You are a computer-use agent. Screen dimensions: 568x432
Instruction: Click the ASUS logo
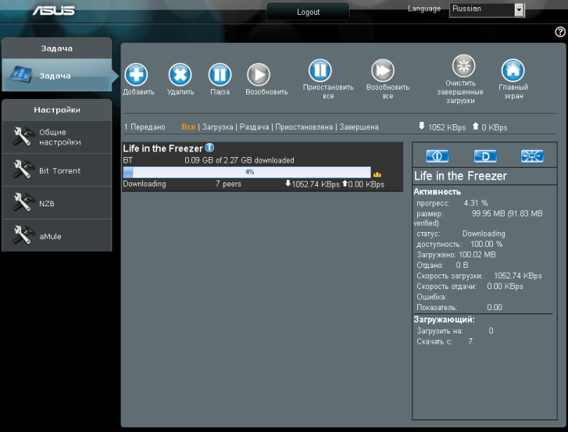point(54,10)
